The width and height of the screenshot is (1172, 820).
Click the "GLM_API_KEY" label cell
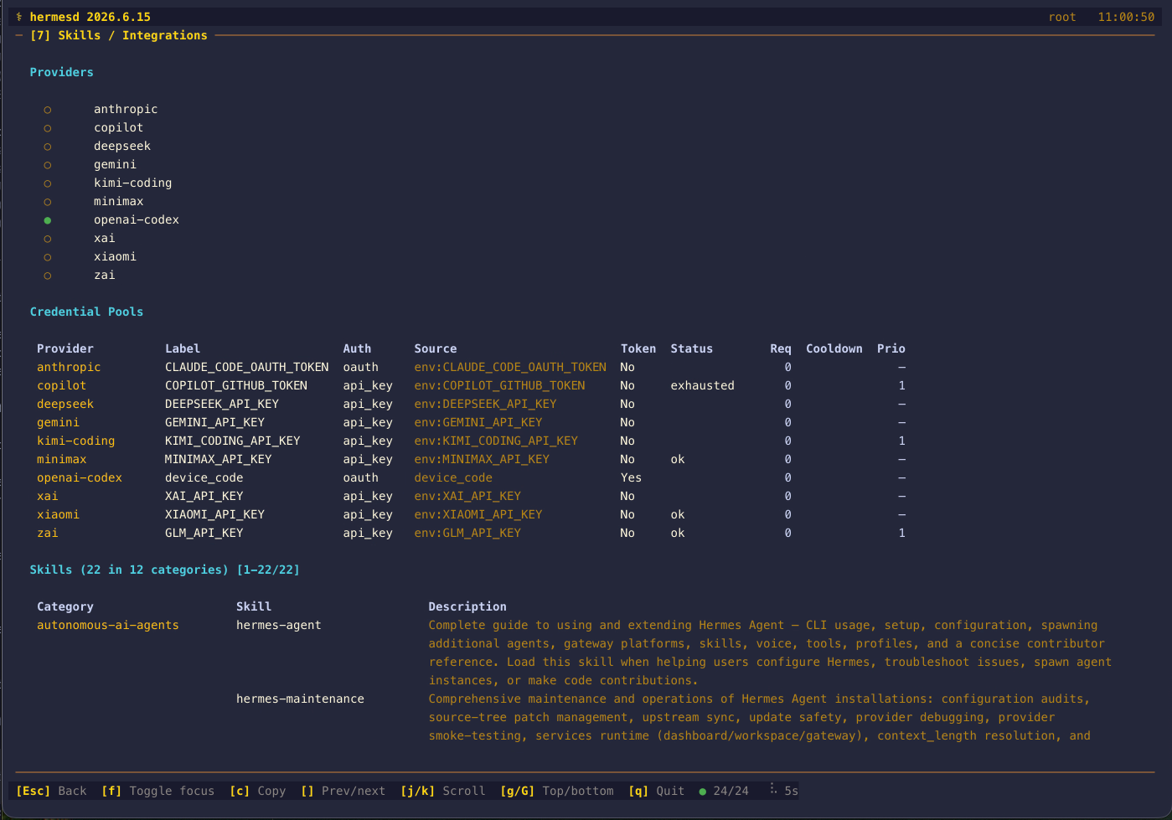[x=204, y=533]
